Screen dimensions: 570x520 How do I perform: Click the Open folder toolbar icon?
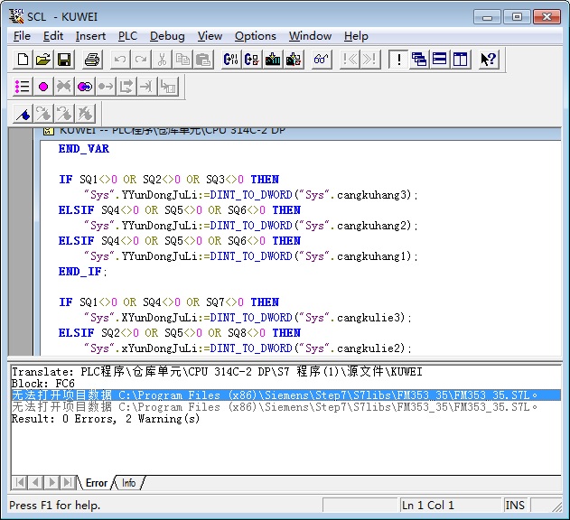coord(43,60)
